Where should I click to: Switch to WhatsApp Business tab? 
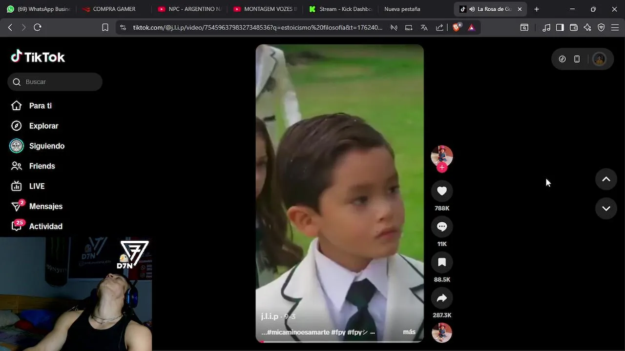[x=38, y=9]
